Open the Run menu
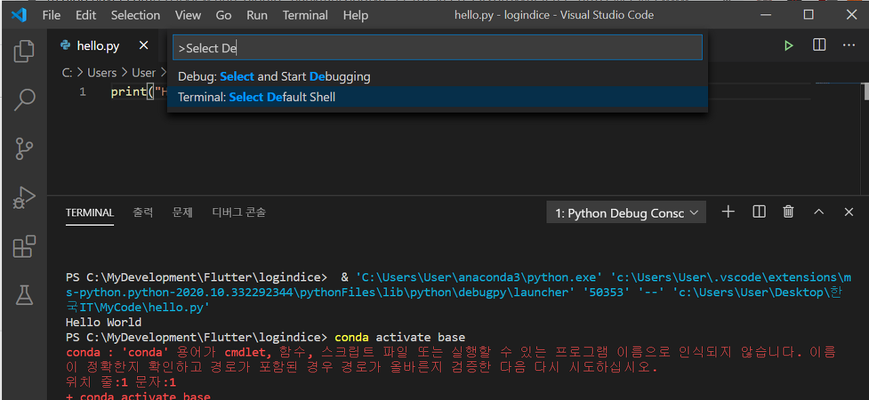This screenshot has width=869, height=400. tap(257, 15)
